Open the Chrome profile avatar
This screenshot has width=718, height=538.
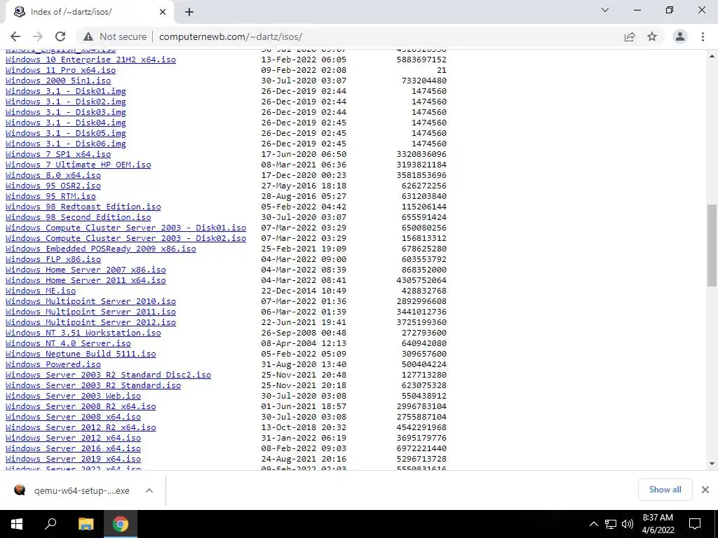click(x=680, y=36)
